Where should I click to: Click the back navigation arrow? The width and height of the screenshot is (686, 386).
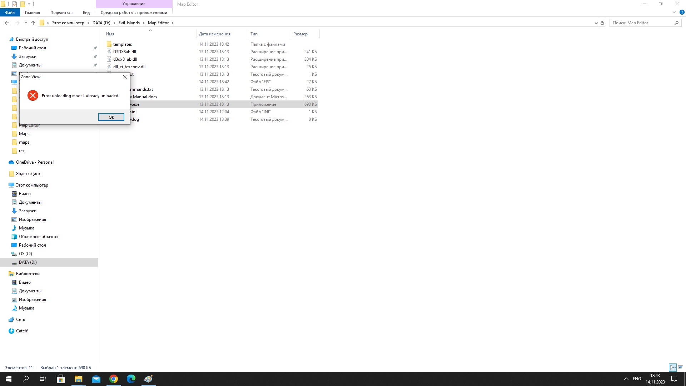point(7,23)
